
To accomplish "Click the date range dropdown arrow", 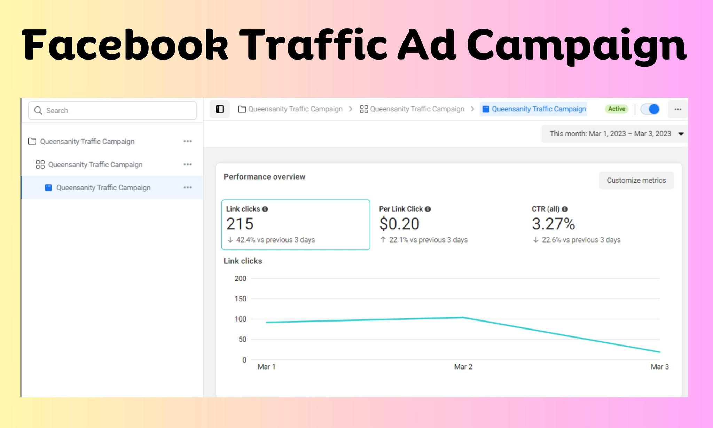I will [x=681, y=134].
